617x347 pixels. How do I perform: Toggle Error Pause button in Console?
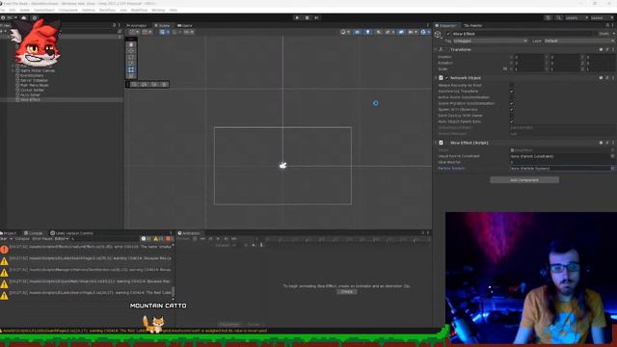42,239
